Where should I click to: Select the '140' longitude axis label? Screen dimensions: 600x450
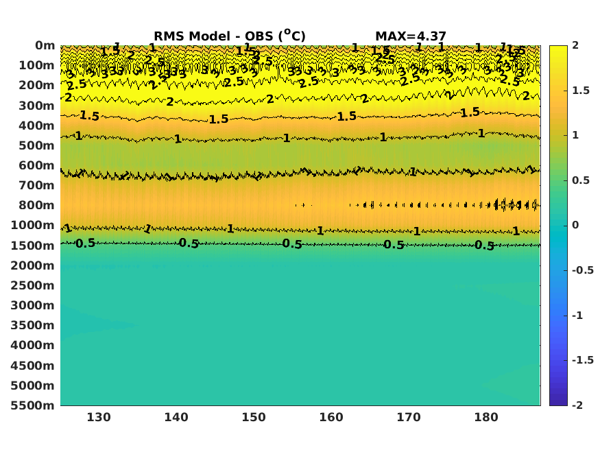(x=176, y=417)
